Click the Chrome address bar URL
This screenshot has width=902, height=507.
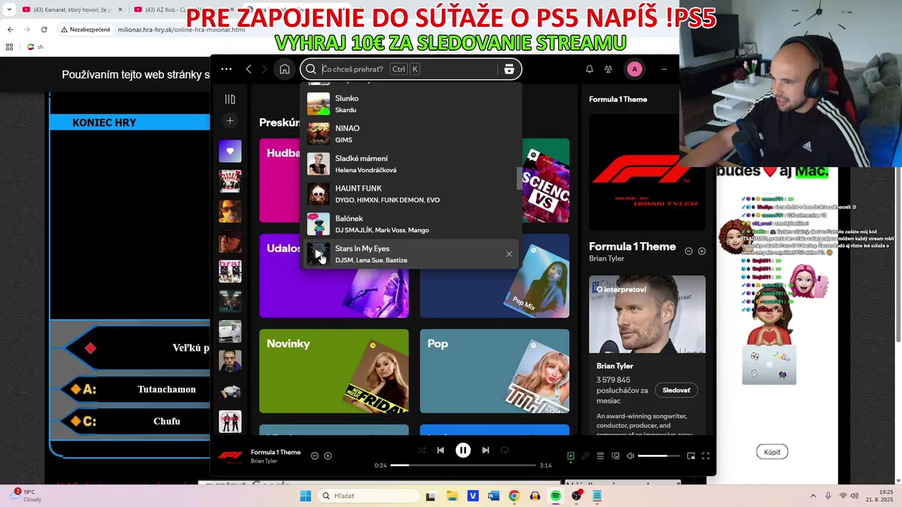181,30
